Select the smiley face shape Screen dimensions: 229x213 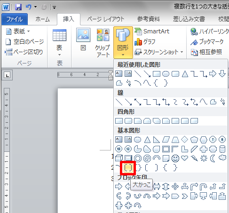tap(175, 158)
